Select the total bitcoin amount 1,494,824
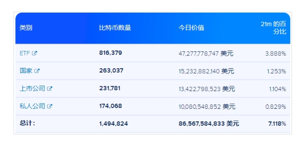This screenshot has width=303, height=143. coord(114,124)
